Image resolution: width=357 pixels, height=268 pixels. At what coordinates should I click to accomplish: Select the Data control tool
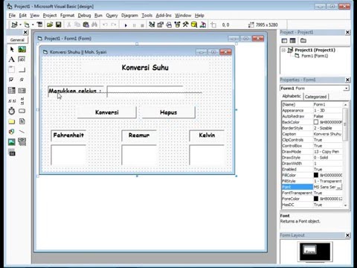(22, 142)
